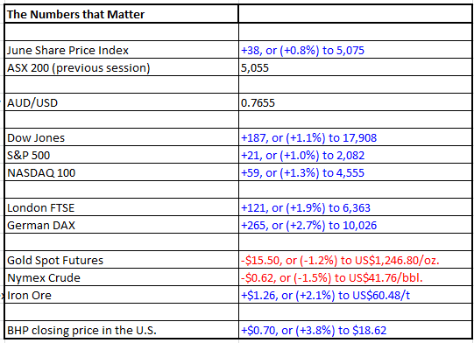This screenshot has width=474, height=343.
Task: Select the 0.7655 exchange rate cell
Action: 355,102
